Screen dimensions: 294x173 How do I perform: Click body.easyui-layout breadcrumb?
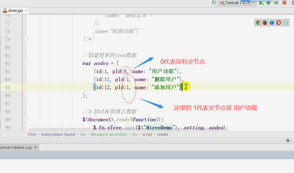coord(58,134)
